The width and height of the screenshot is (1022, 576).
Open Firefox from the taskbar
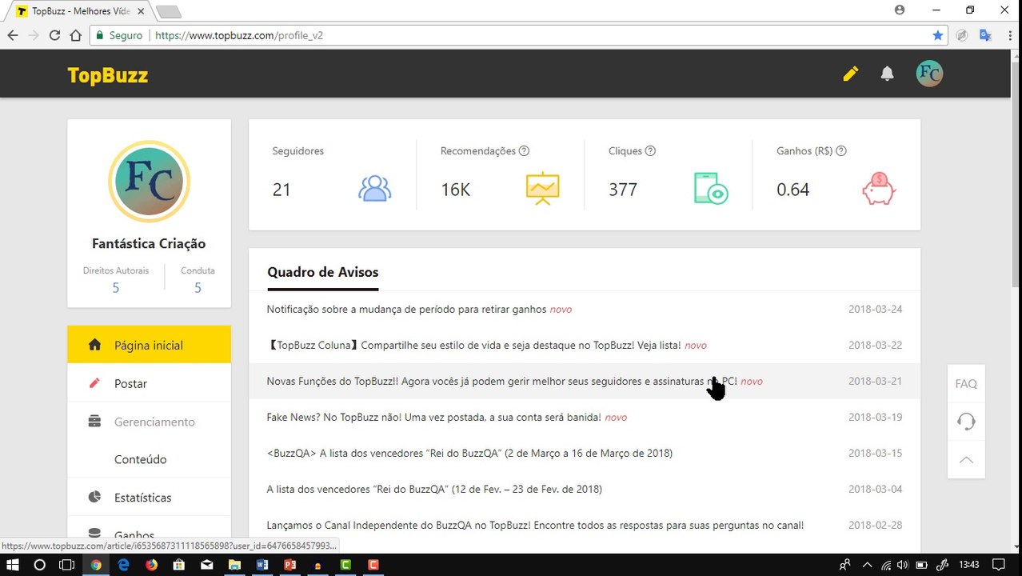[x=151, y=565]
